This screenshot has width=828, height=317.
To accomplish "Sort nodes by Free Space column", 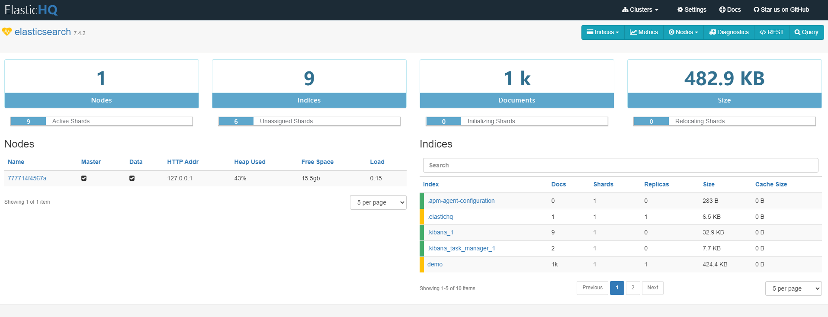I will click(x=318, y=162).
